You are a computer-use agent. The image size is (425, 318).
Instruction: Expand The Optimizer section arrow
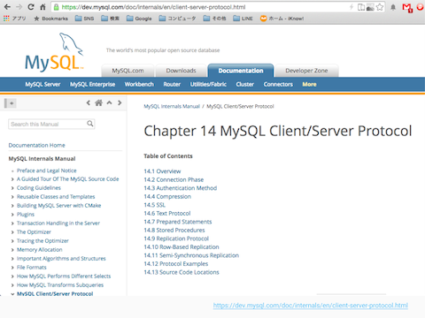coord(12,232)
